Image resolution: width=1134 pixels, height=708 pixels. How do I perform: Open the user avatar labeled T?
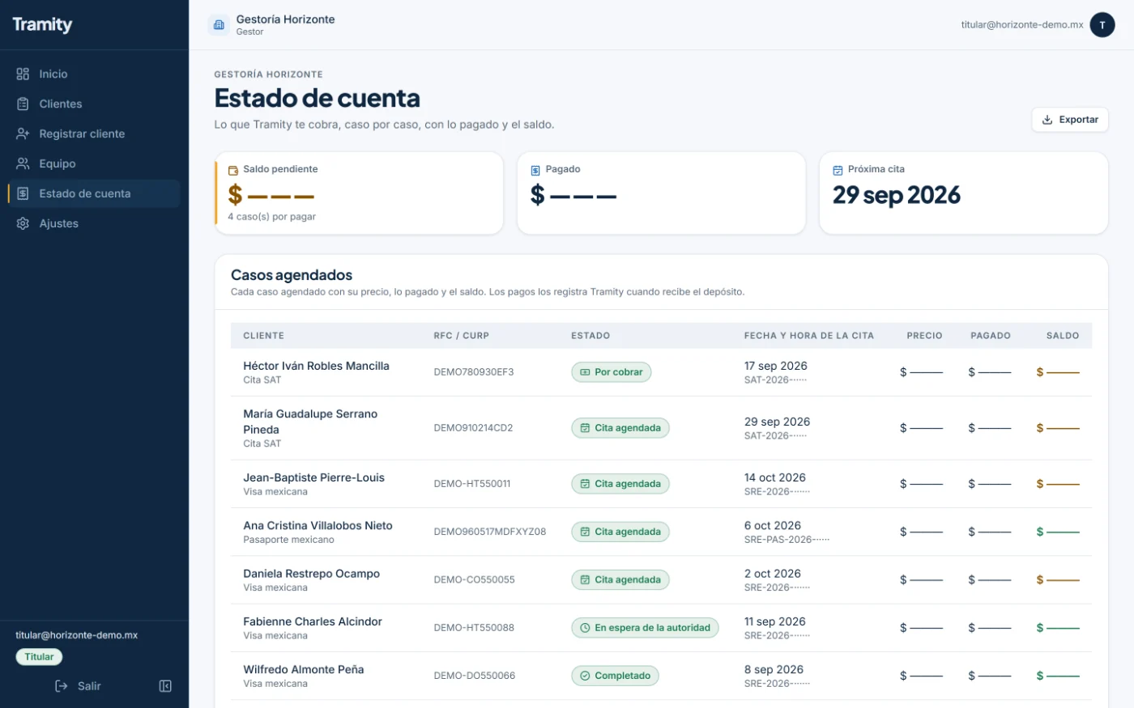[x=1102, y=25]
